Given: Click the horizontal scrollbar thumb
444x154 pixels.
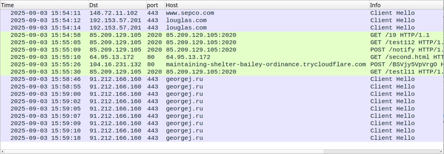Looking at the screenshot, I should (x=164, y=152).
